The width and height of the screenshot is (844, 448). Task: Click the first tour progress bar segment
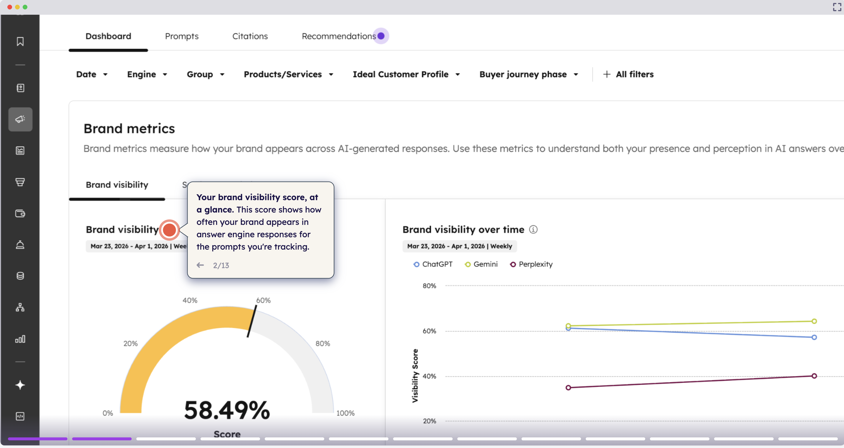[x=38, y=439]
